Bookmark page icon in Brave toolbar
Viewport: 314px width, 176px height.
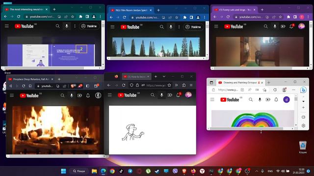30,86
